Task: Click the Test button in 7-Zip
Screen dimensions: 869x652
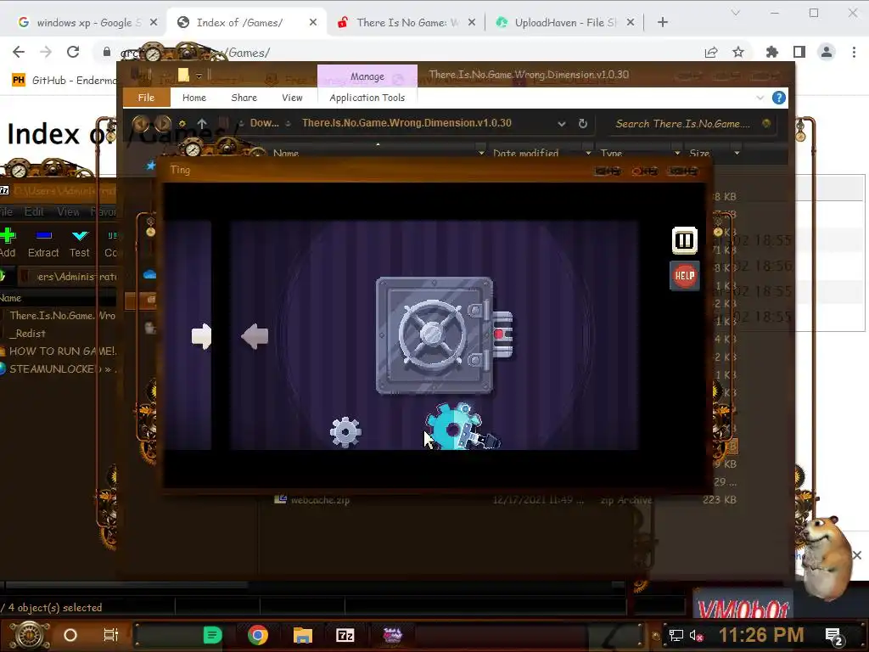Action: click(x=80, y=242)
